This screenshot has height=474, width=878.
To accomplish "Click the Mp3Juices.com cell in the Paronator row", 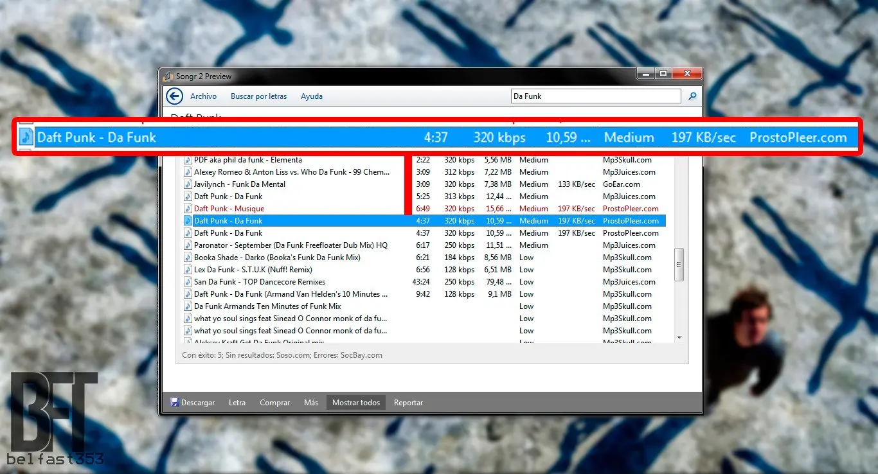I will tap(629, 245).
